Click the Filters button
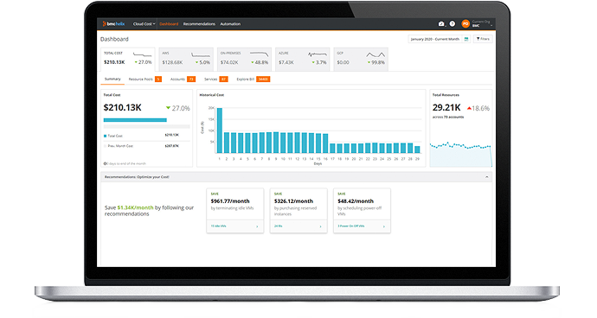The image size is (597, 318). (x=483, y=39)
